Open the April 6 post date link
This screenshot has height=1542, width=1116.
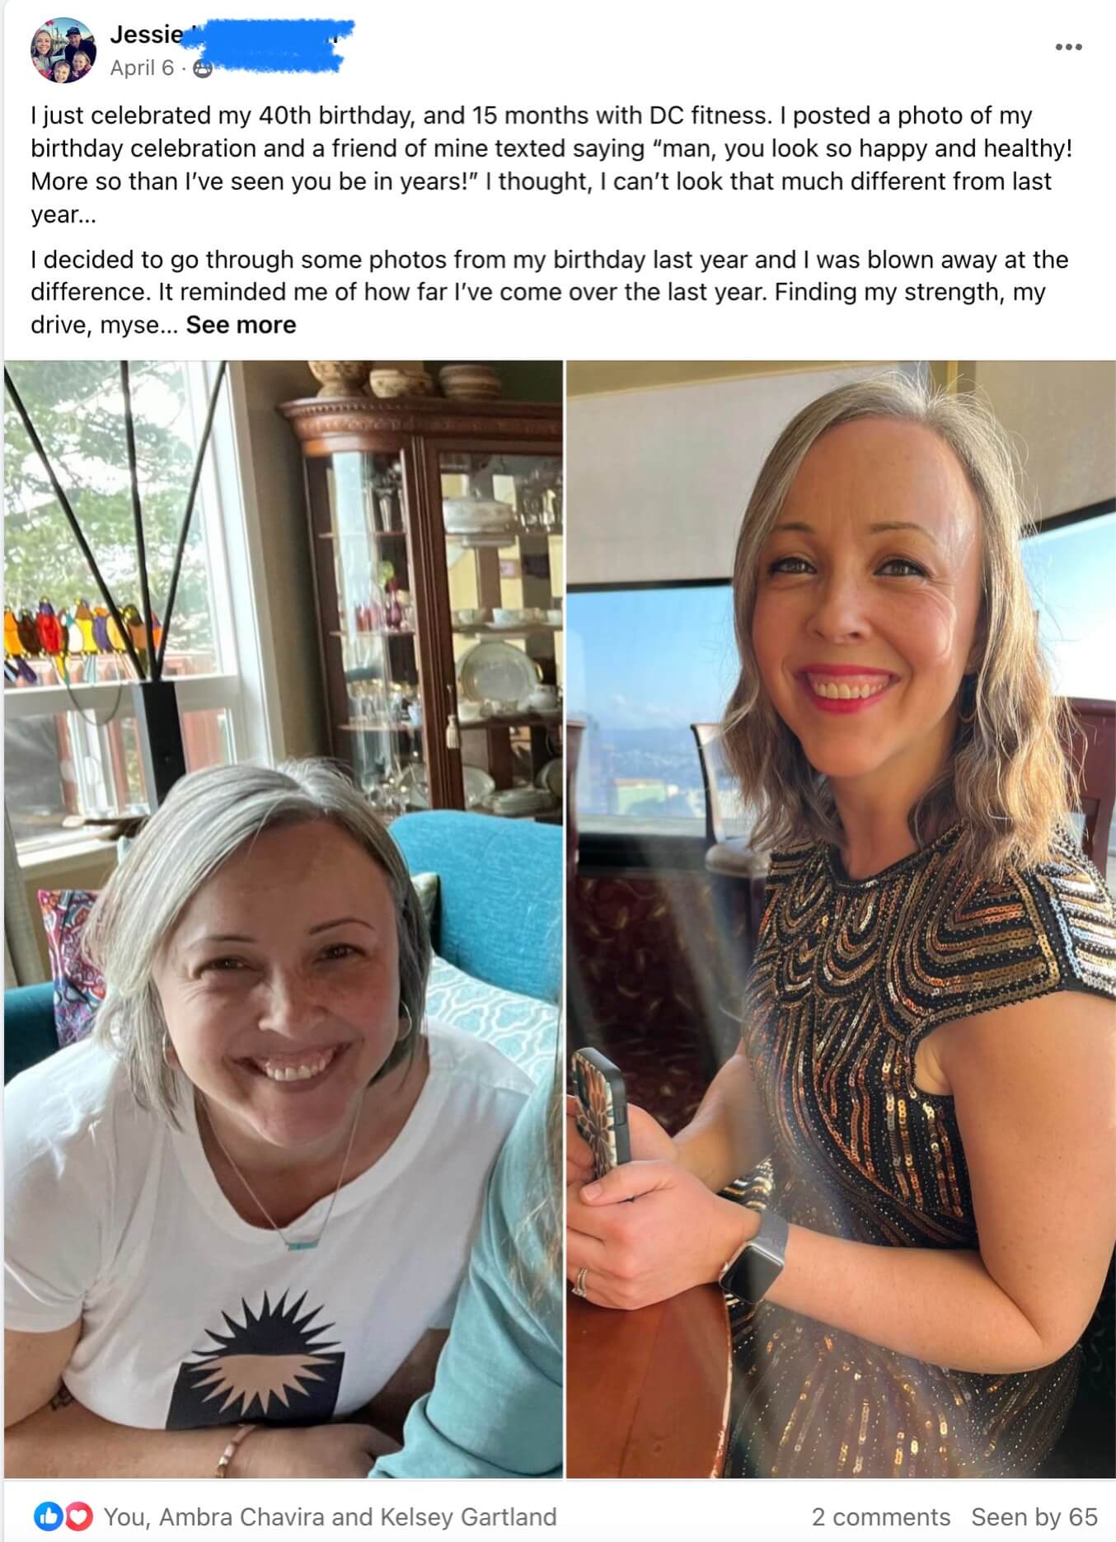coord(142,68)
